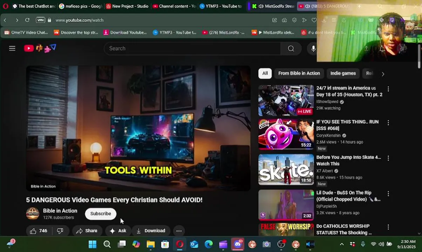The height and width of the screenshot is (252, 422).
Task: Bookmark the page with the heart icon
Action: (314, 20)
